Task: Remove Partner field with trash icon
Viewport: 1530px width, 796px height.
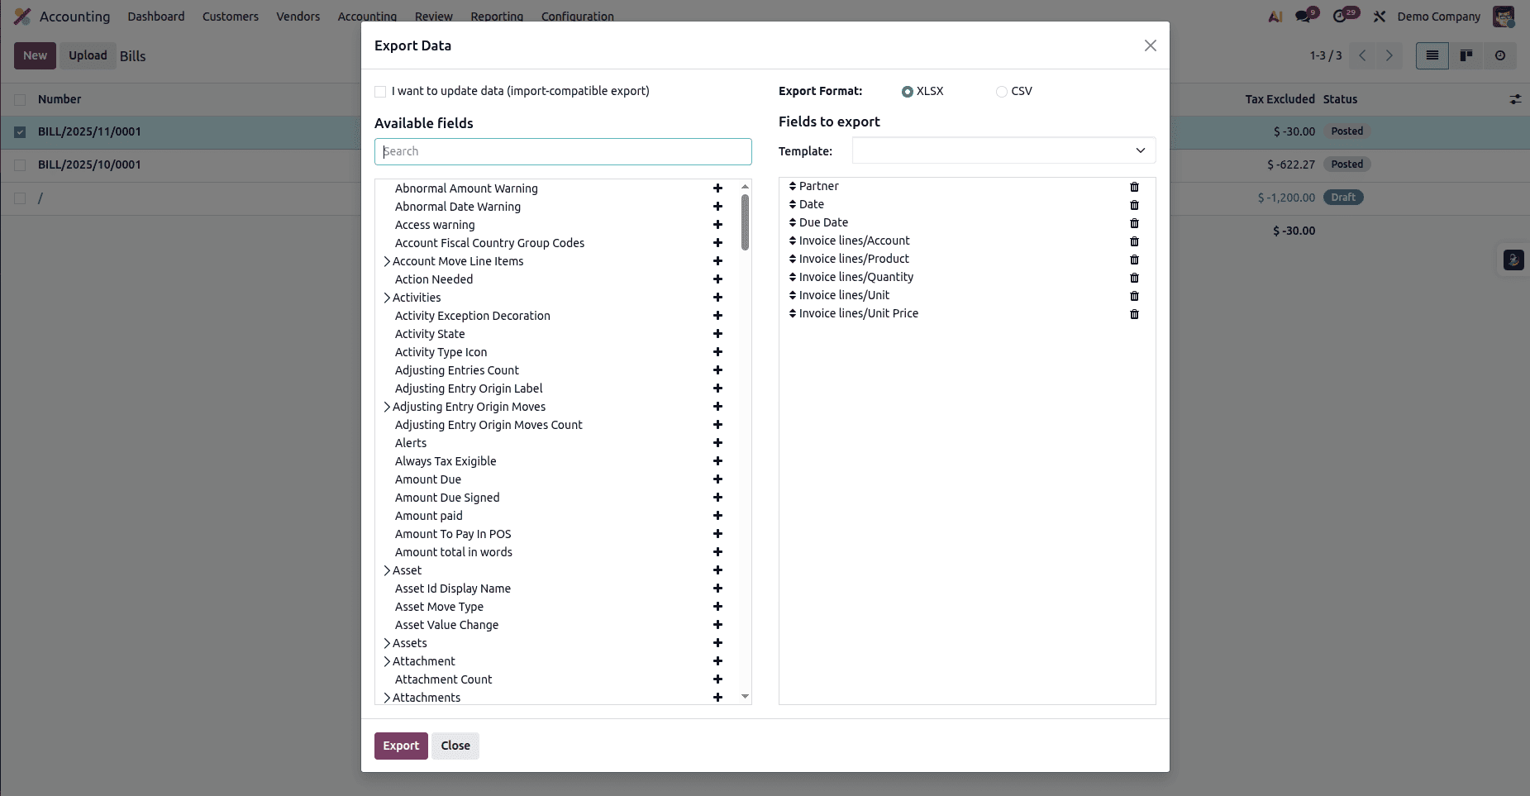Action: tap(1134, 187)
